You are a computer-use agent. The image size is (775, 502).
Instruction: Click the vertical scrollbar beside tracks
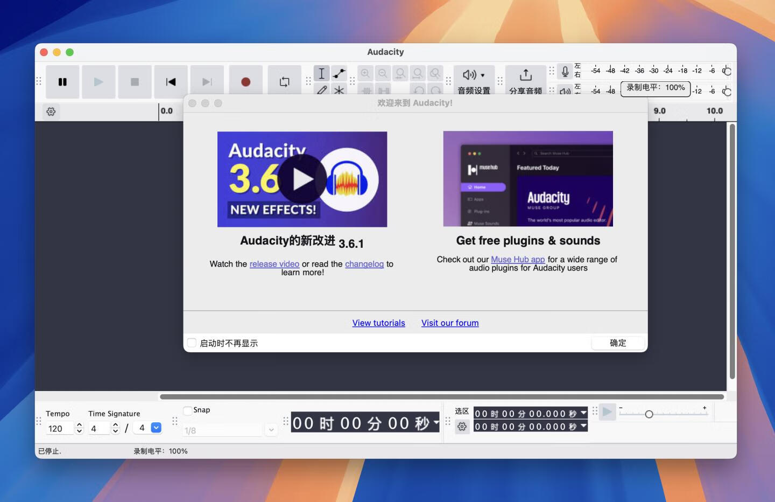point(732,251)
